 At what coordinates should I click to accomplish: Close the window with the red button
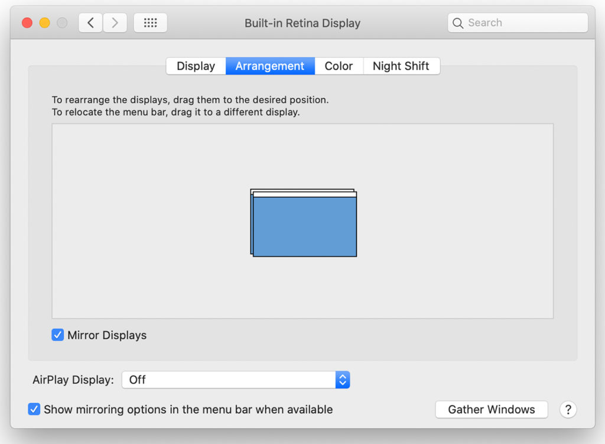pyautogui.click(x=27, y=23)
